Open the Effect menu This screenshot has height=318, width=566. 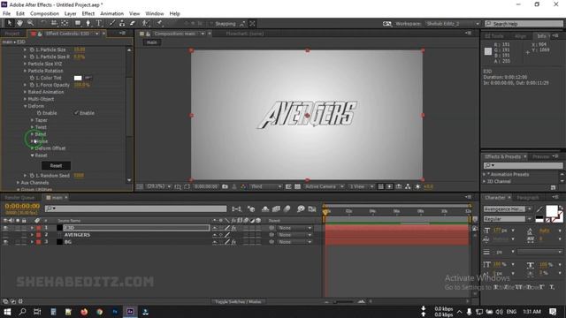(x=88, y=14)
